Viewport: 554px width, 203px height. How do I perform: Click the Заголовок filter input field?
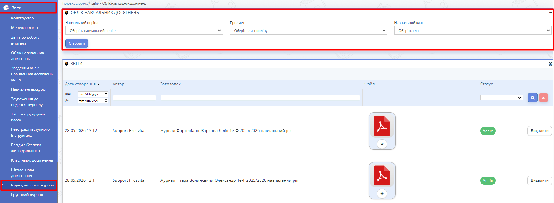click(x=260, y=98)
